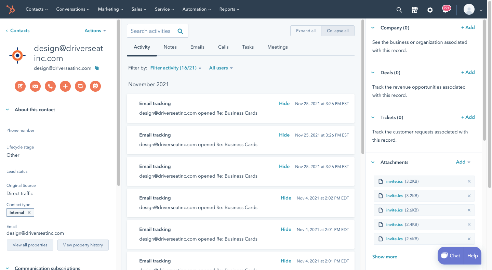
Task: Switch to the Meetings tab
Action: (x=278, y=47)
